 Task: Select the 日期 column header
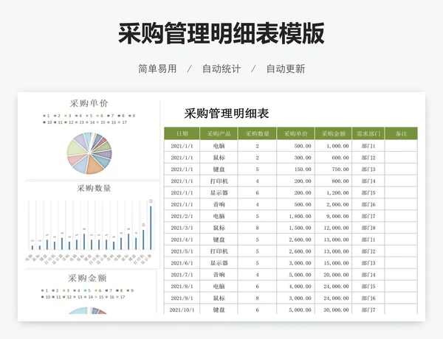(182, 133)
